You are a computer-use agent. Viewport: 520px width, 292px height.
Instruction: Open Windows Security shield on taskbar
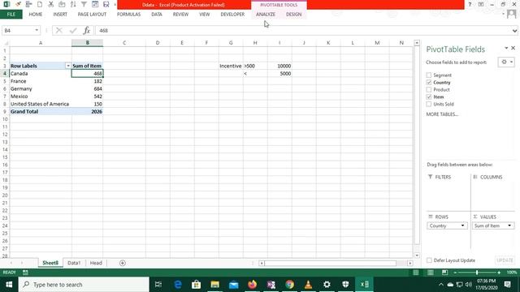point(345,285)
